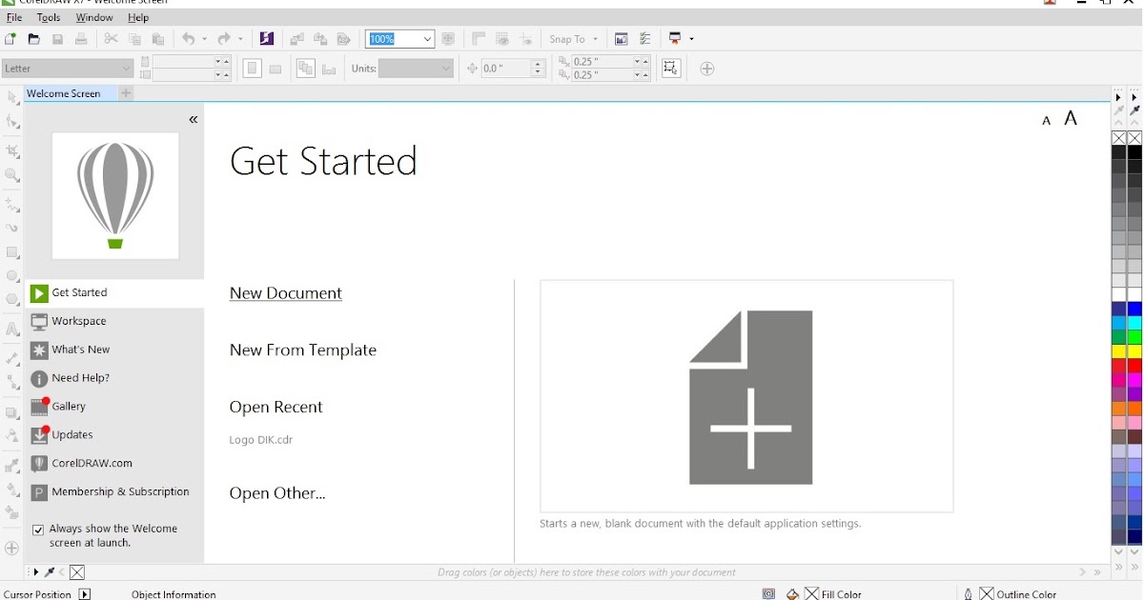Toggle landscape page orientation button
The width and height of the screenshot is (1144, 600).
[276, 69]
